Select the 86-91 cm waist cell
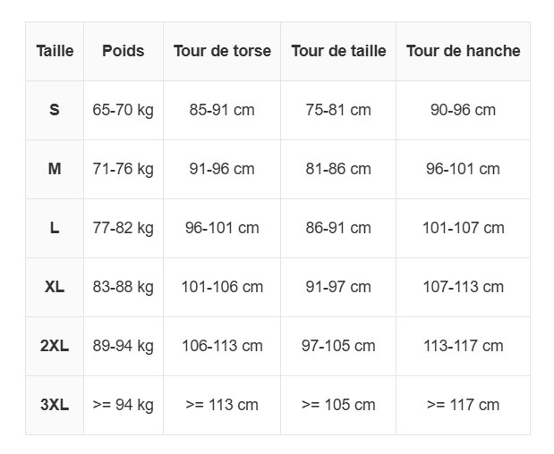Screen dimensions: 554x454 pyautogui.click(x=338, y=228)
